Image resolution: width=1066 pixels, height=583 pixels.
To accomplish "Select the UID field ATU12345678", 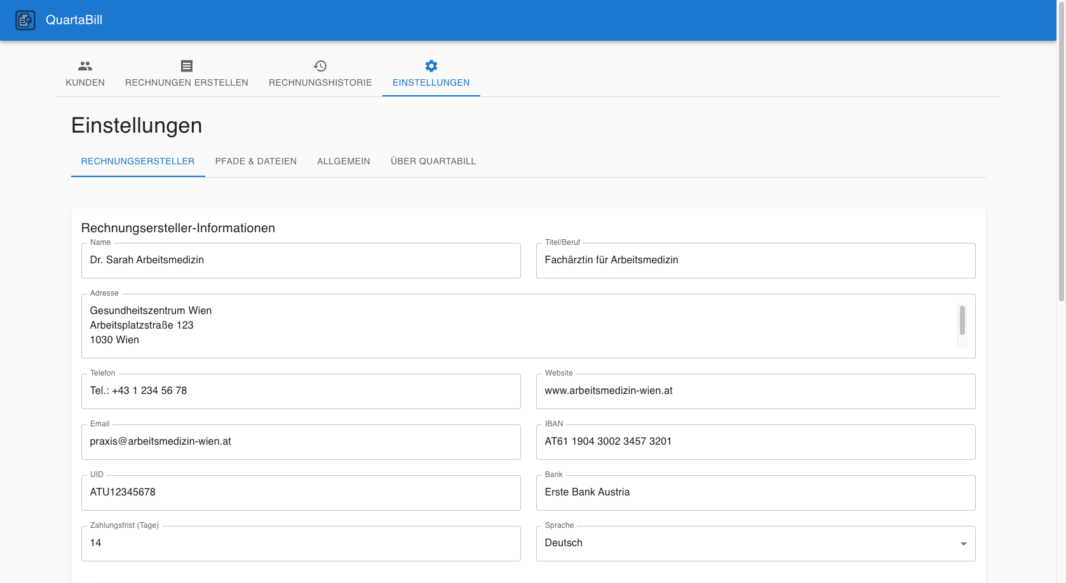I will 300,492.
